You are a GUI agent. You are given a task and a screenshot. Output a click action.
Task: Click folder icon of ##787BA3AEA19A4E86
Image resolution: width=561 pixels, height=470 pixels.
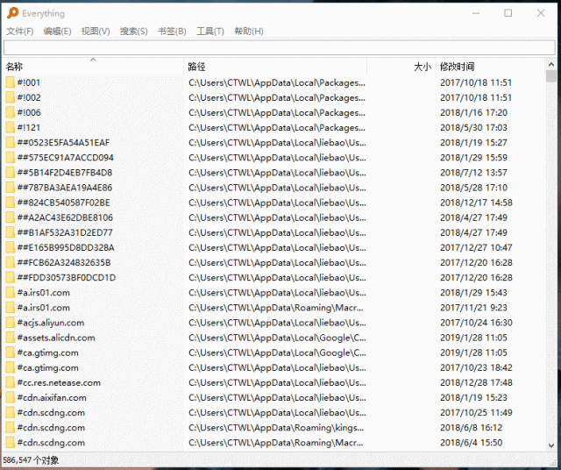pos(10,188)
